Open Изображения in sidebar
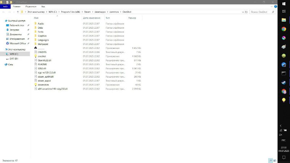Image resolution: width=290 pixels, height=163 pixels. pos(17,39)
